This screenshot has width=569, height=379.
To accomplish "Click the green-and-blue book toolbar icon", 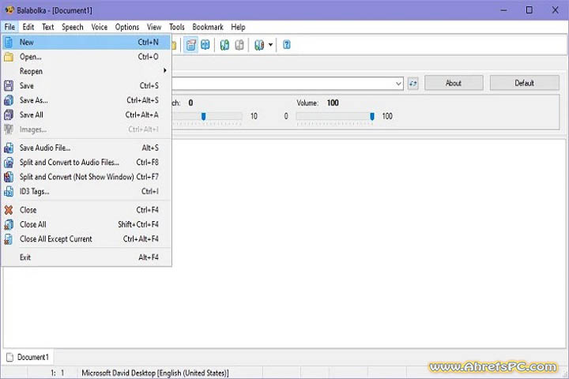I will (x=224, y=45).
